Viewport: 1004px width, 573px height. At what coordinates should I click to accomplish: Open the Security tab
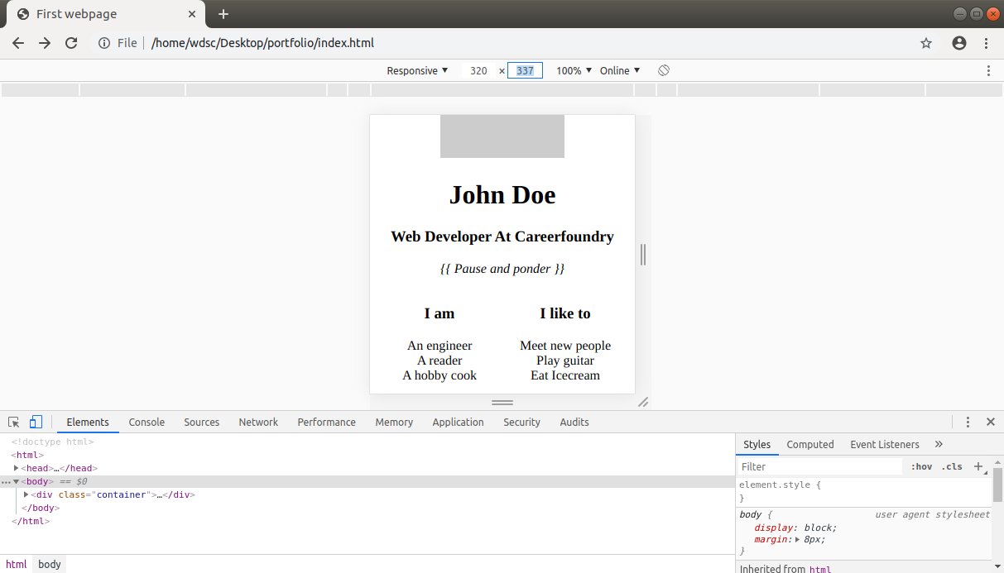click(x=521, y=422)
